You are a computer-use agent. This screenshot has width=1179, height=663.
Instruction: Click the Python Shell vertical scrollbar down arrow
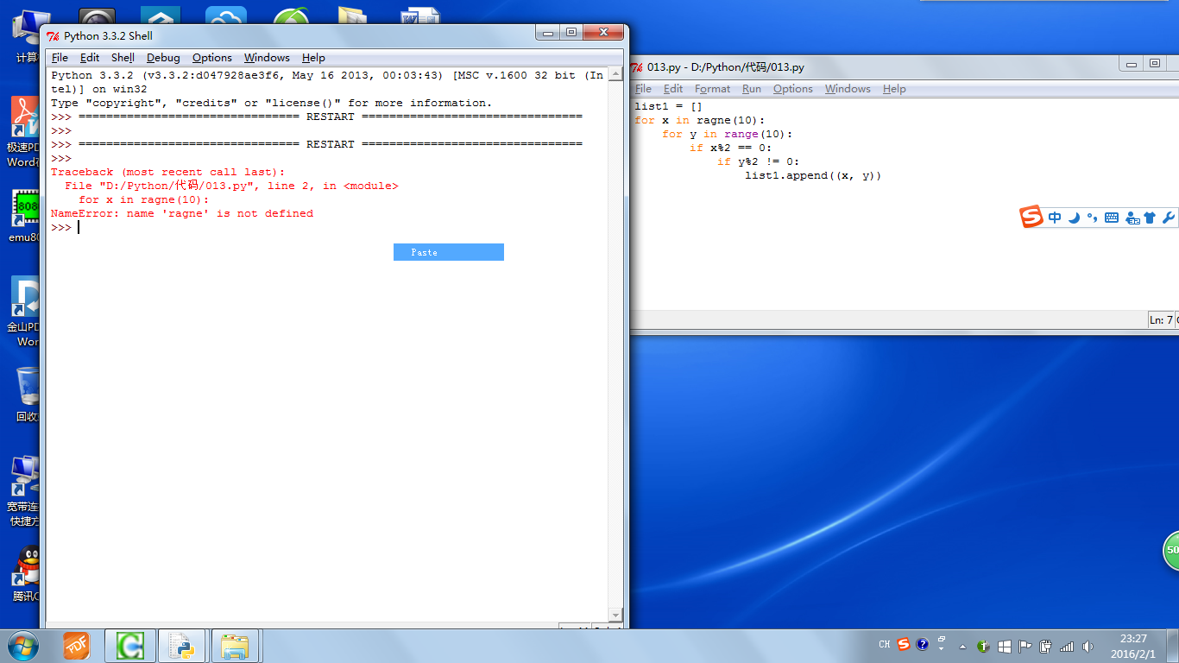[615, 615]
